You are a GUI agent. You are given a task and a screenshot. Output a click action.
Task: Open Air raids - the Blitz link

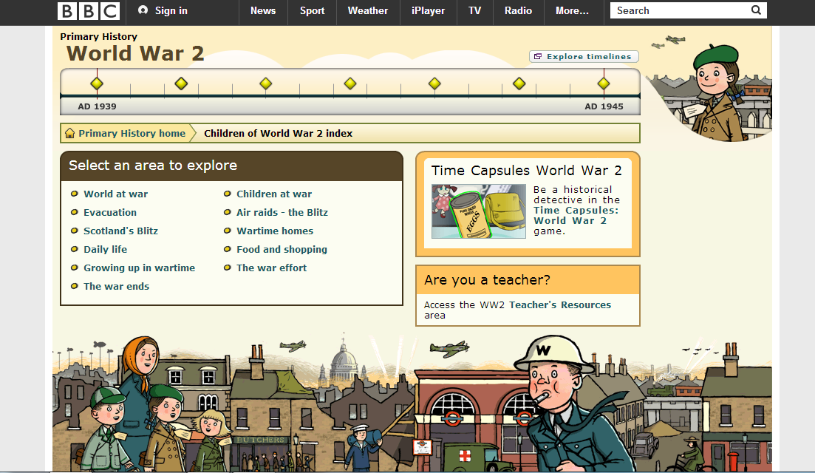point(282,213)
